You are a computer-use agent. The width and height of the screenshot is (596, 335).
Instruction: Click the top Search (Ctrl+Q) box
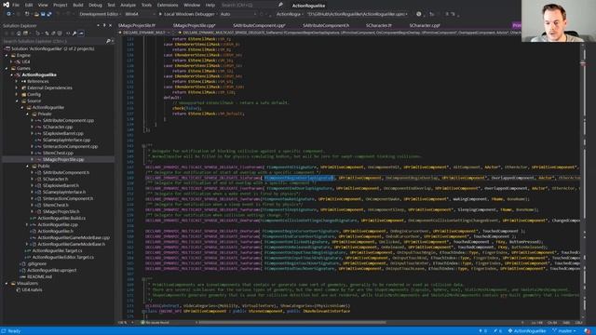tap(249, 5)
